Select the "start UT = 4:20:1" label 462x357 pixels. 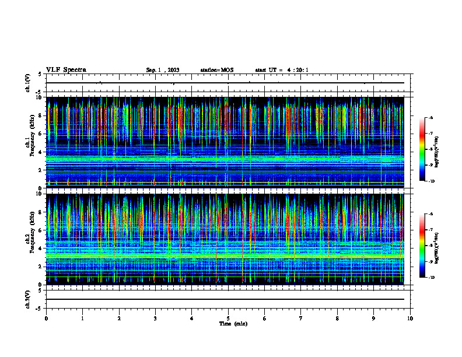pos(282,70)
